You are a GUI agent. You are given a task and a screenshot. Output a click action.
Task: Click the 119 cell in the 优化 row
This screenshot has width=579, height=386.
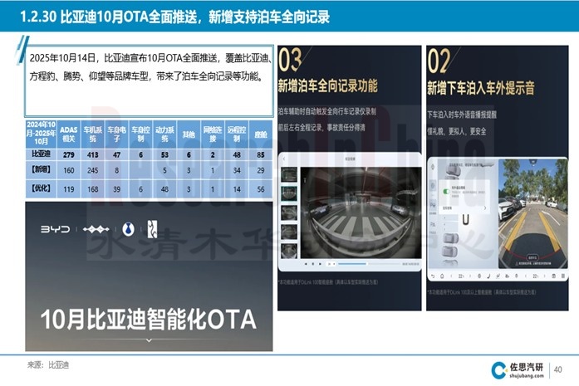pos(69,189)
